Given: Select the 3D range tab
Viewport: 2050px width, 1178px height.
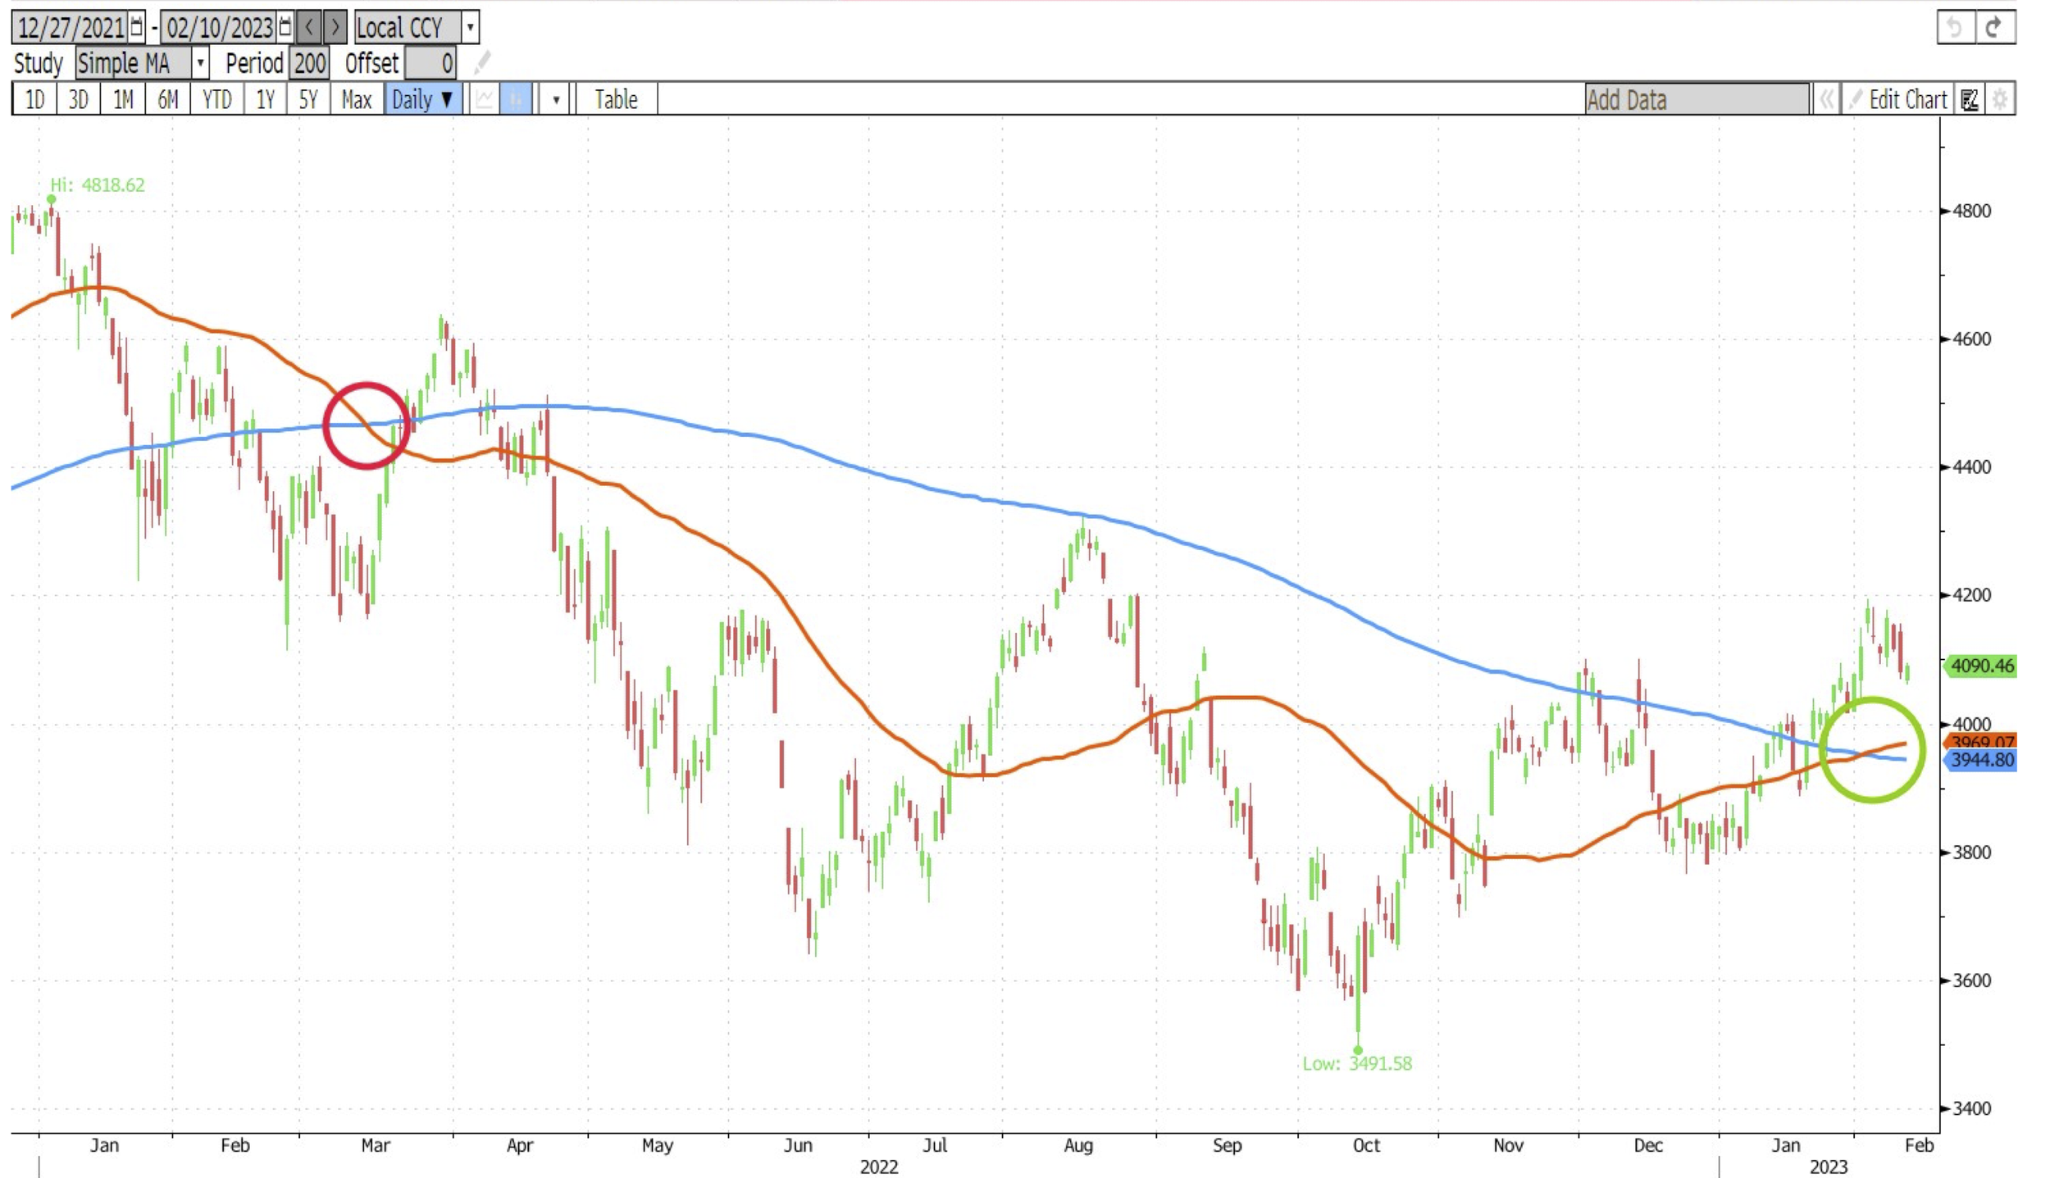Looking at the screenshot, I should [x=79, y=99].
